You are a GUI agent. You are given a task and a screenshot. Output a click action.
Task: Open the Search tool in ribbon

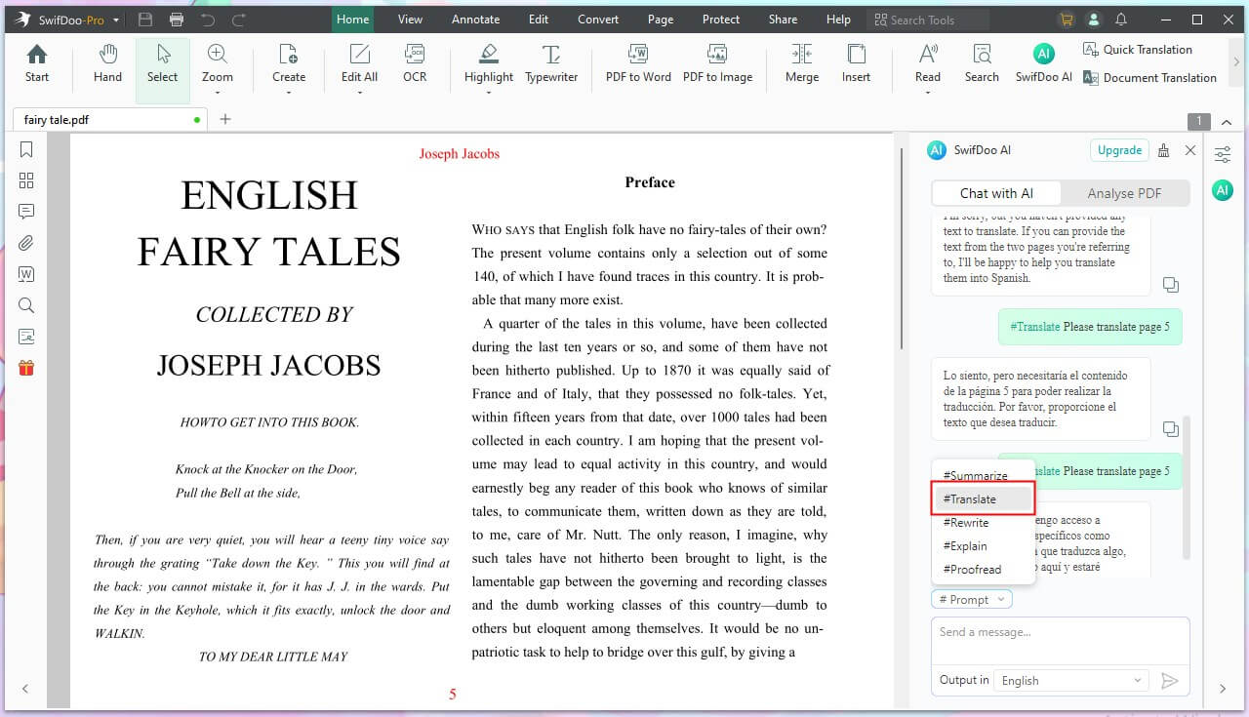click(x=982, y=64)
